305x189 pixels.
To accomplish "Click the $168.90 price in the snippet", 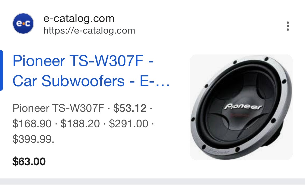I will click(x=32, y=124).
